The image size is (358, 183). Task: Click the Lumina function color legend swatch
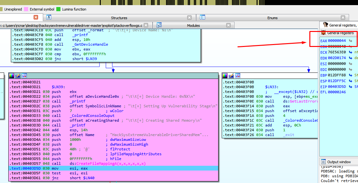58,9
